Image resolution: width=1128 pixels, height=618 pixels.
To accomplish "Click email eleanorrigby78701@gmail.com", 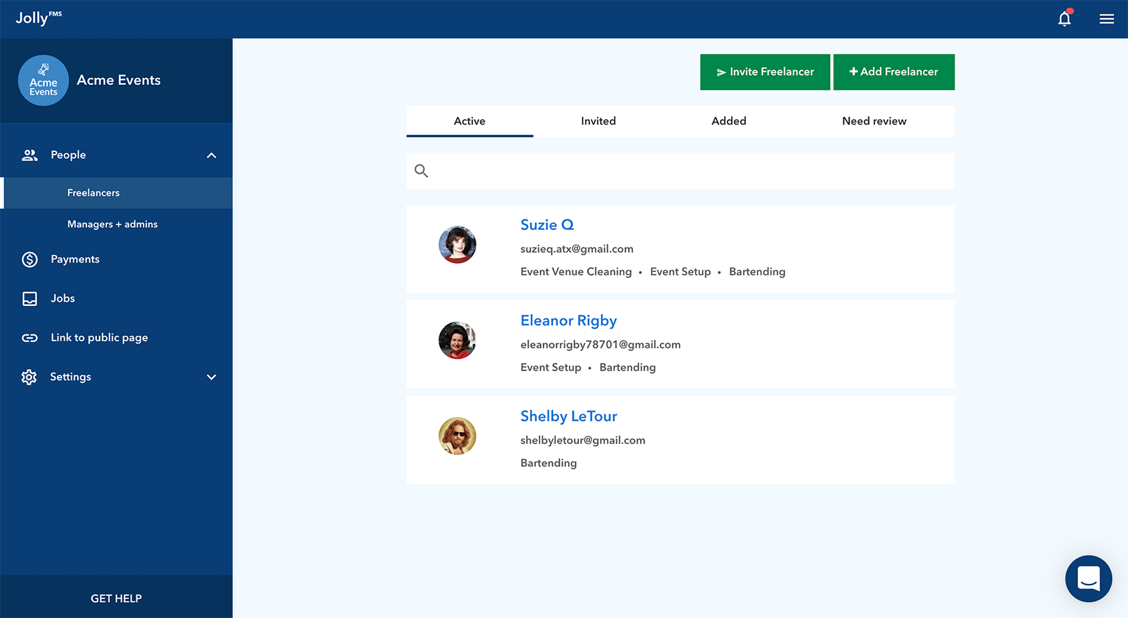I will (x=601, y=345).
